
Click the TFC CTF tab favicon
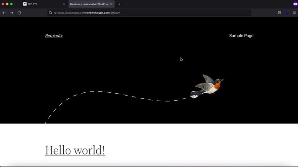pyautogui.click(x=25, y=4)
